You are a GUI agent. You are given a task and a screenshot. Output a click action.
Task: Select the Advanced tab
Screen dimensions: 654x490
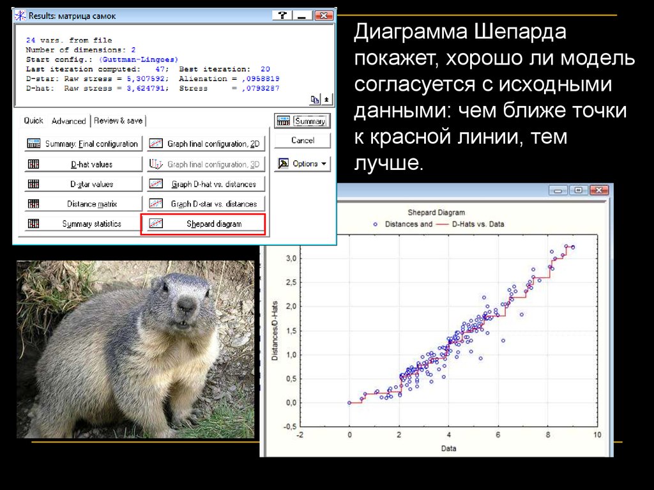(x=68, y=121)
